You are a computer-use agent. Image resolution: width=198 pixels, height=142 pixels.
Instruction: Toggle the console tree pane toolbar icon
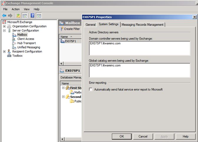click(25, 16)
